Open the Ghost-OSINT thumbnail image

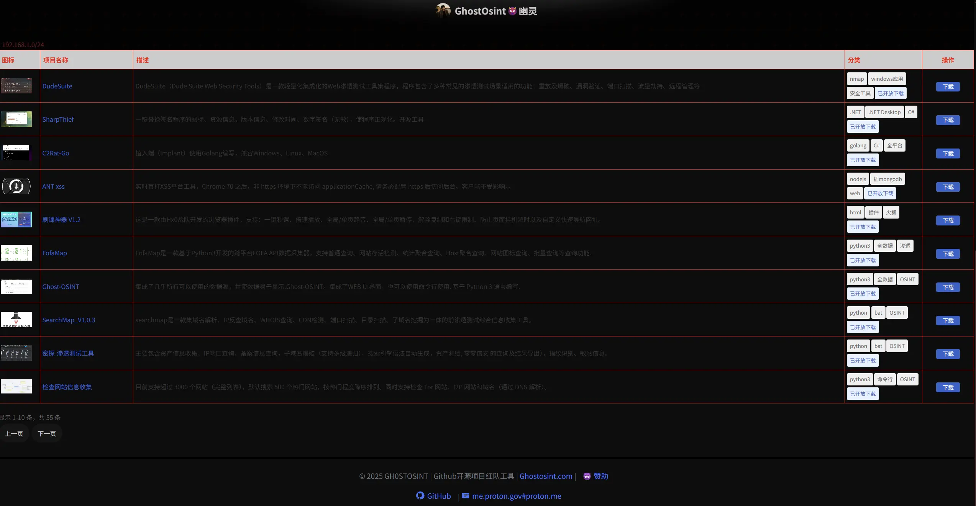[16, 286]
